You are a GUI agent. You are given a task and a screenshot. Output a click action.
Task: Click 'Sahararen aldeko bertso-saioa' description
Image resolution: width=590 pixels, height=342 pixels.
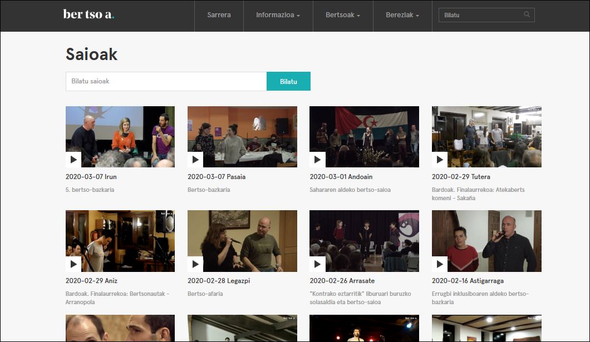click(x=350, y=190)
